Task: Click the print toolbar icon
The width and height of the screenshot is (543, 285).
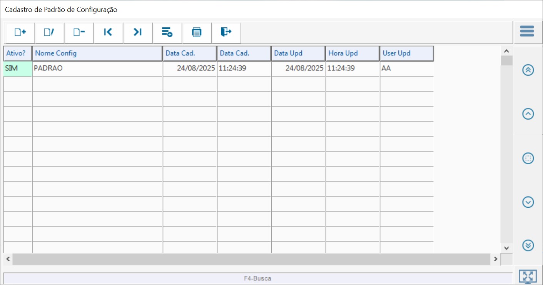Action: coord(197,32)
